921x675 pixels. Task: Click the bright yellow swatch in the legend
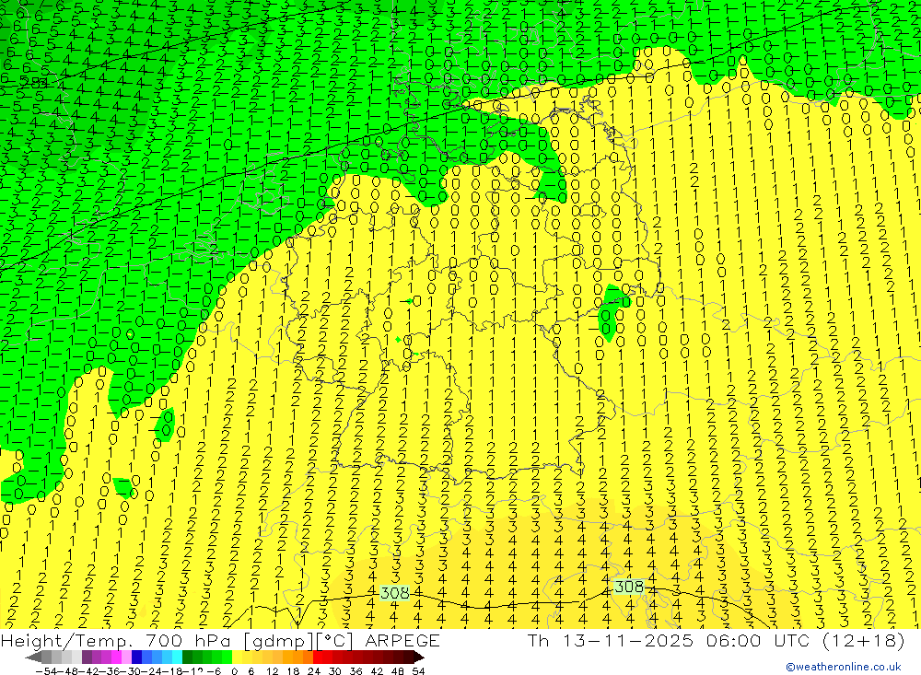tap(237, 658)
